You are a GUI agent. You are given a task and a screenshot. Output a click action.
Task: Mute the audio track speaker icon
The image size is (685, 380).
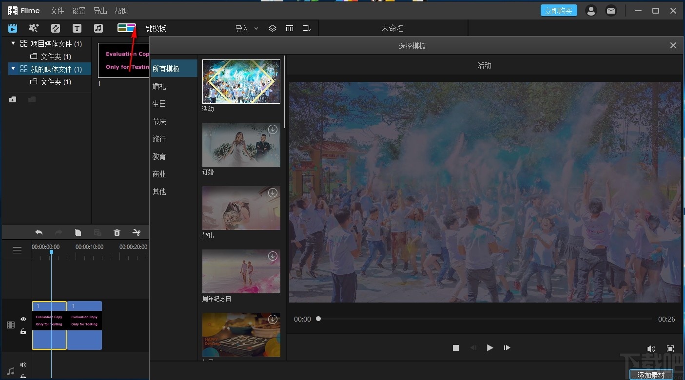coord(23,364)
